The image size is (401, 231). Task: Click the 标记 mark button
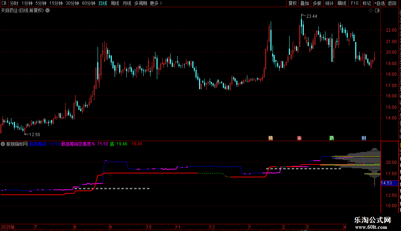point(367,3)
